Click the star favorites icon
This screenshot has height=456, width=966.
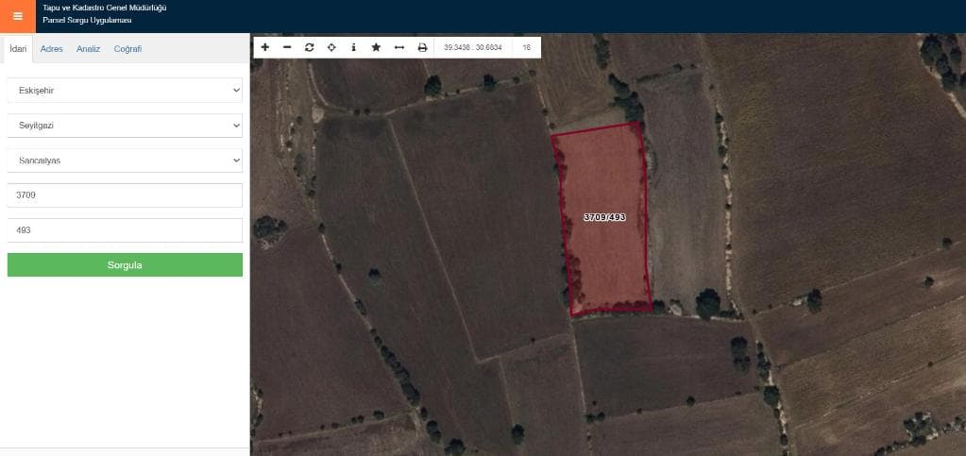click(376, 47)
